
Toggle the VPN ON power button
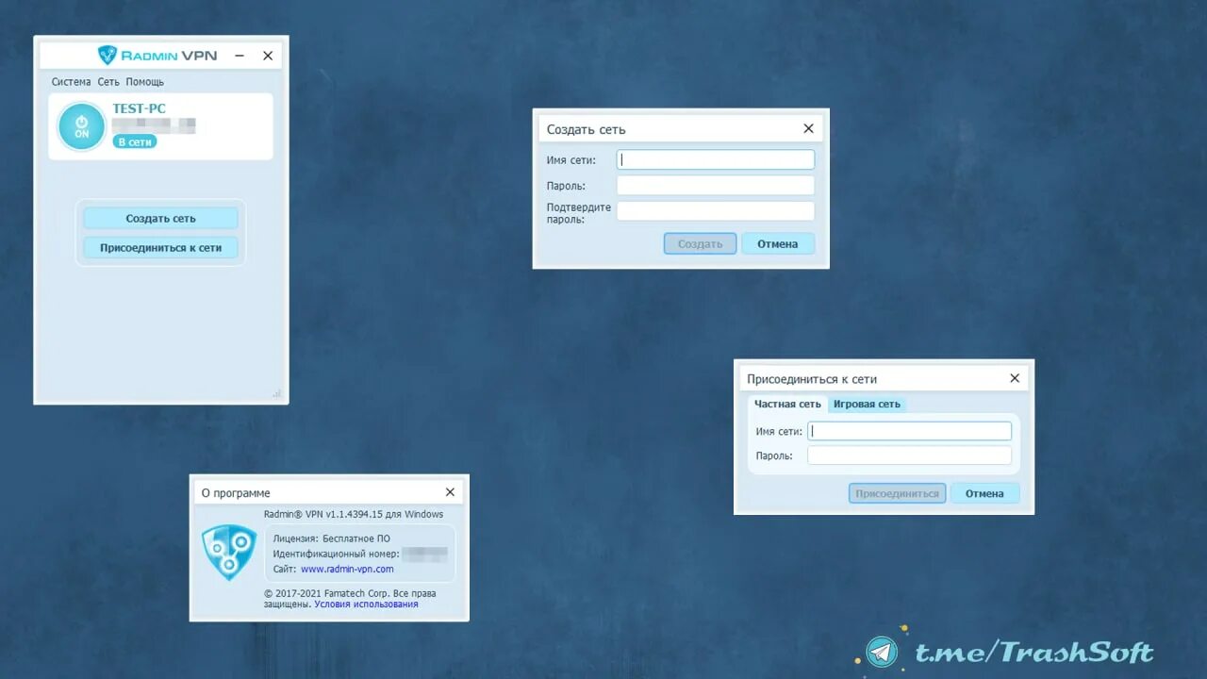coord(82,126)
